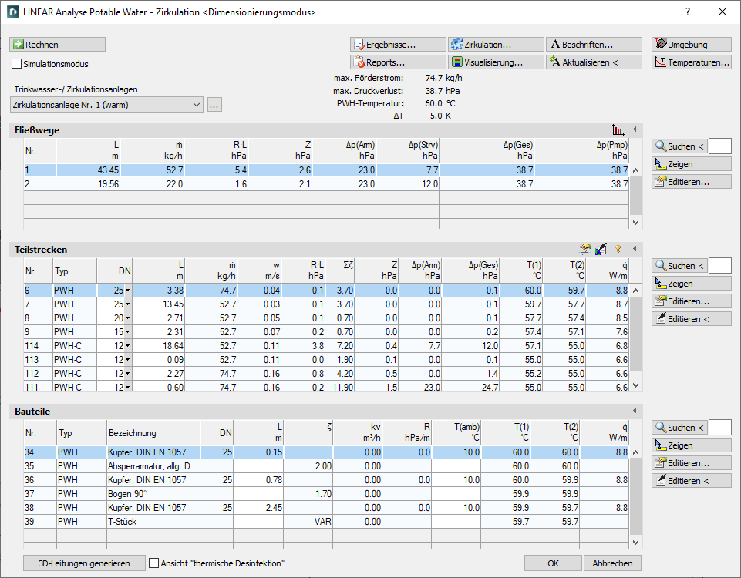This screenshot has width=741, height=578.
Task: Open DN dropdown for Teilstrecke 114
Action: pyautogui.click(x=127, y=346)
